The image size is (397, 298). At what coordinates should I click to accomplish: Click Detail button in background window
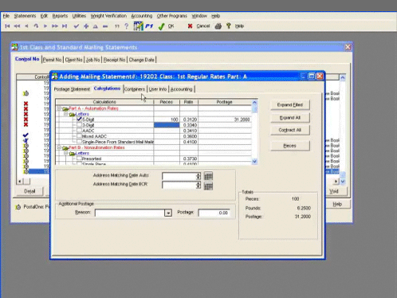pyautogui.click(x=29, y=191)
